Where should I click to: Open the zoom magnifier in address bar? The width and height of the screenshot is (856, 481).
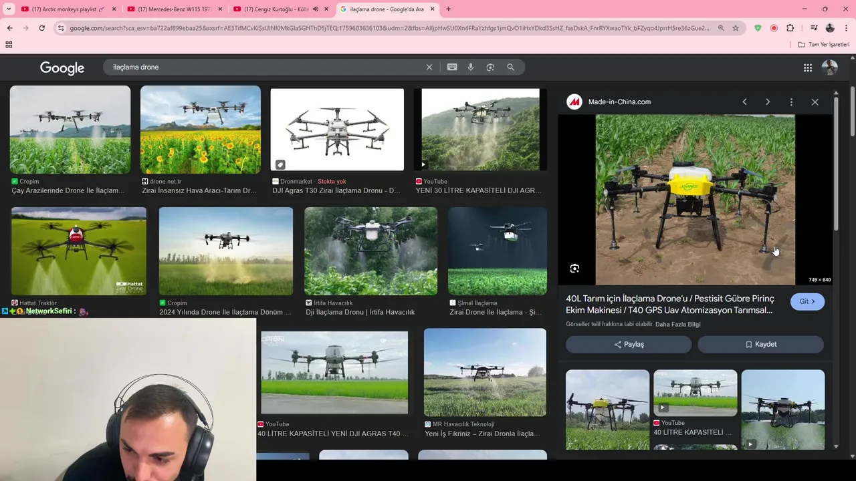pos(721,28)
